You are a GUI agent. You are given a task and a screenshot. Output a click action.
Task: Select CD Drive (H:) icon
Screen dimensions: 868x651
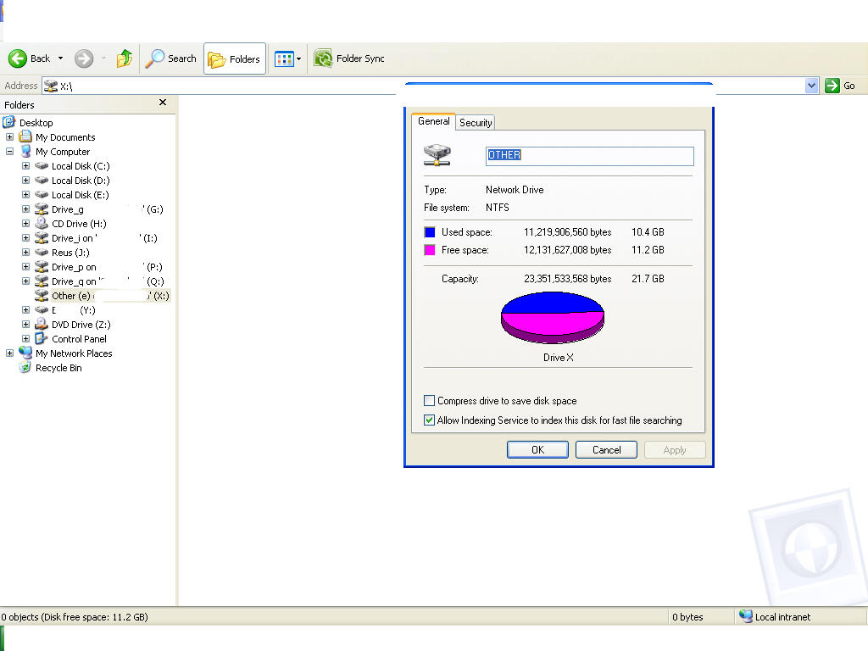click(42, 223)
